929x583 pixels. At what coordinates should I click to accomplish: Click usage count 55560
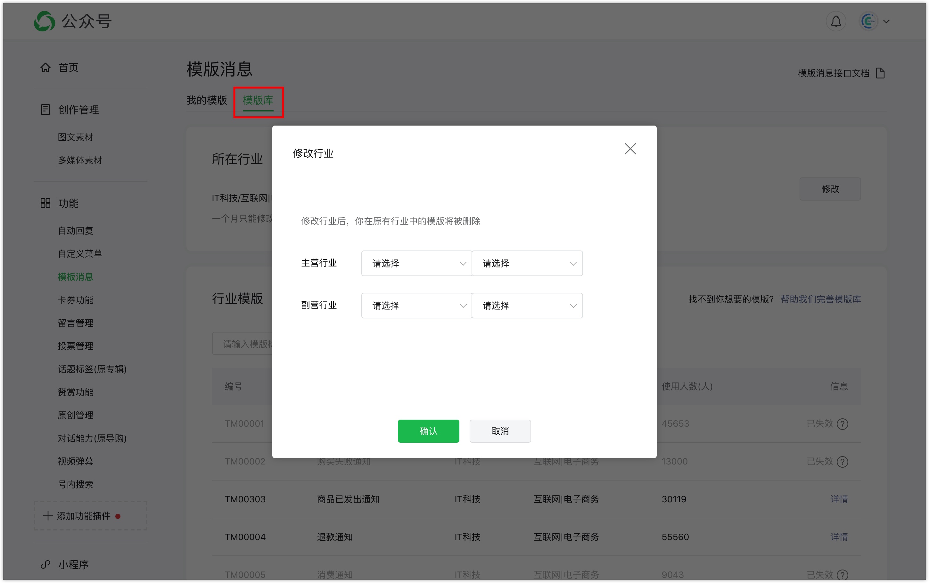[675, 537]
